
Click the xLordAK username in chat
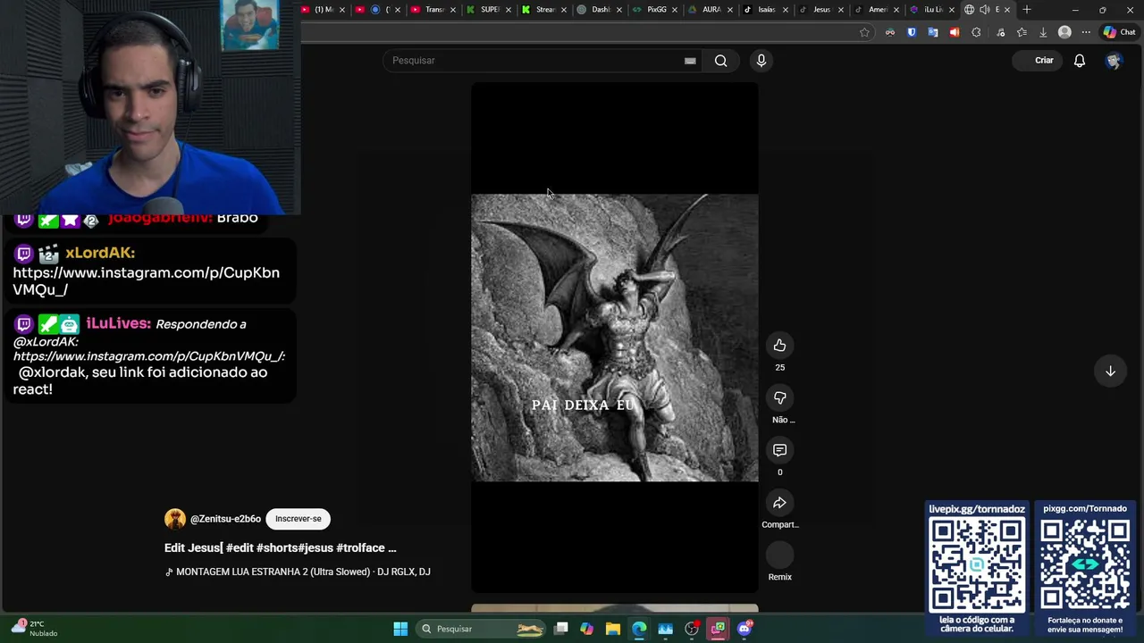100,253
